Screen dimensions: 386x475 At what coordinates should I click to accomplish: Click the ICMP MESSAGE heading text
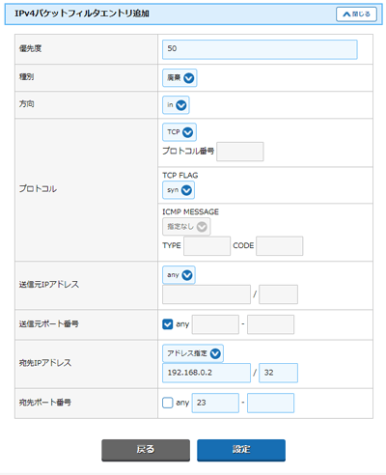point(190,211)
